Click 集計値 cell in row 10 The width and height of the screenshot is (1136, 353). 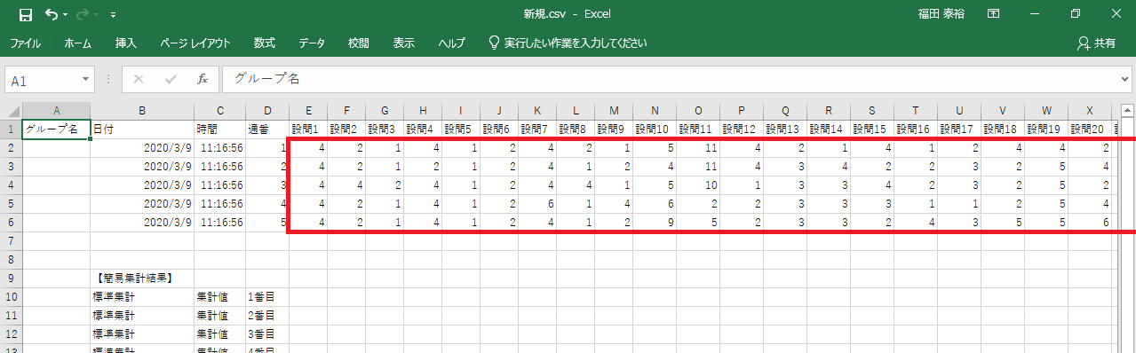coord(219,297)
